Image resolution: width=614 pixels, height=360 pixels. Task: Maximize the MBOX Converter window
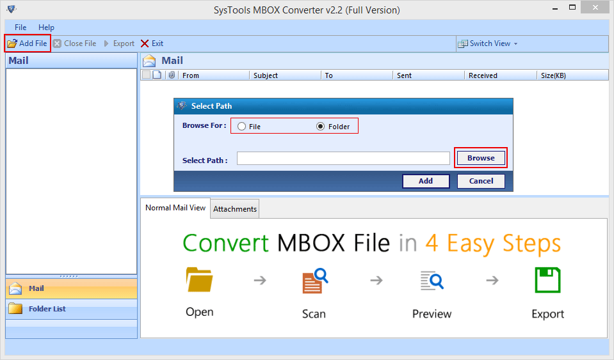(572, 8)
